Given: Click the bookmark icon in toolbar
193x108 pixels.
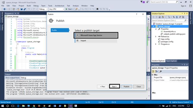Looking at the screenshot, I should click(97, 9).
